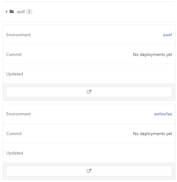This screenshot has height=182, width=177.
Task: Click No deployments yet in awef card
Action: tap(152, 54)
